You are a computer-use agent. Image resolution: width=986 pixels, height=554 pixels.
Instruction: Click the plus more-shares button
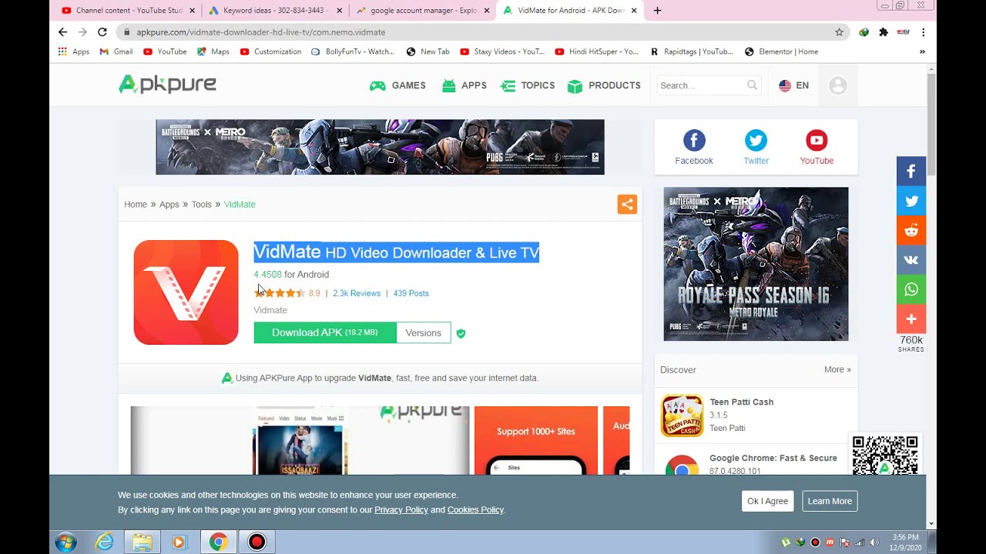911,319
